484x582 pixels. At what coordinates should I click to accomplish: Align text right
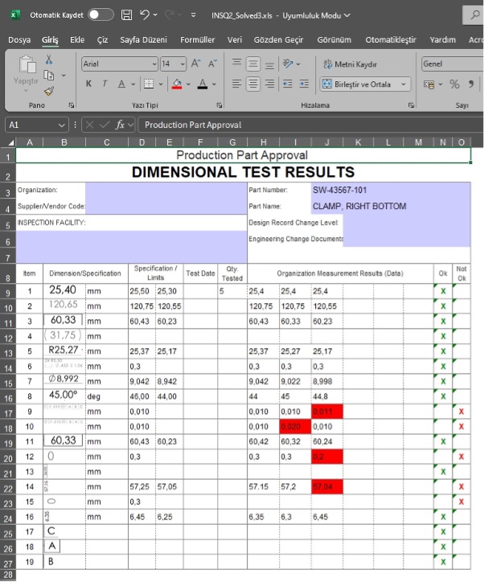click(x=269, y=84)
